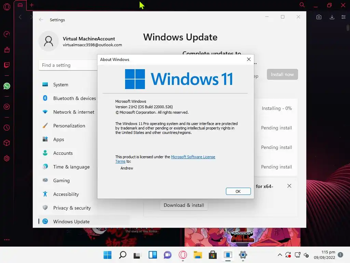Dismiss the x64 update card
The image size is (350, 263).
click(x=289, y=186)
